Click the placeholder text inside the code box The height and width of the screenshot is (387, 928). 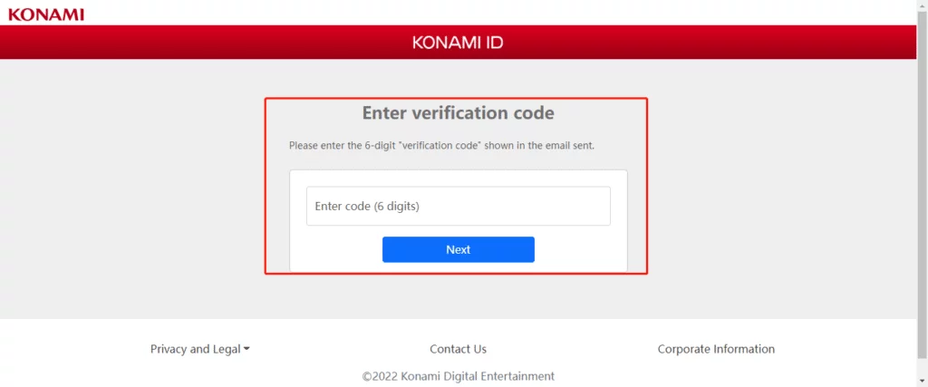coord(367,207)
